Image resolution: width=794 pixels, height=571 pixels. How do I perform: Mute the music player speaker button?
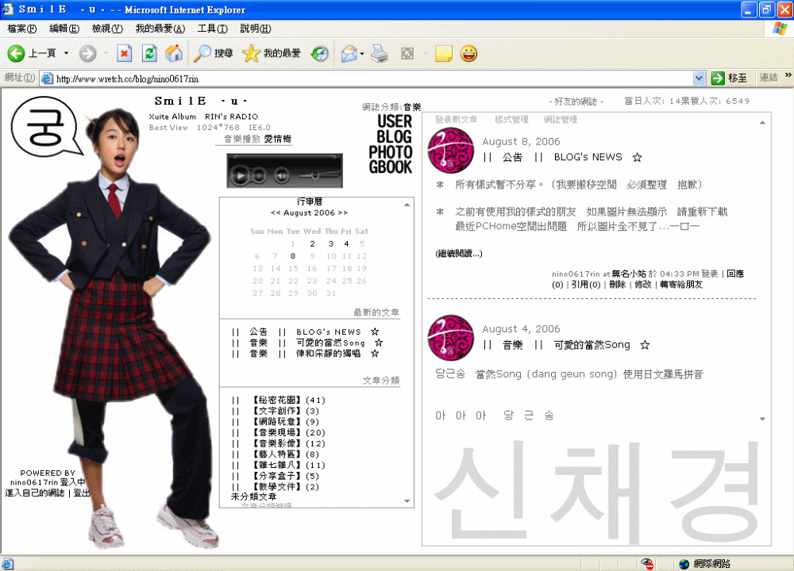[x=282, y=174]
